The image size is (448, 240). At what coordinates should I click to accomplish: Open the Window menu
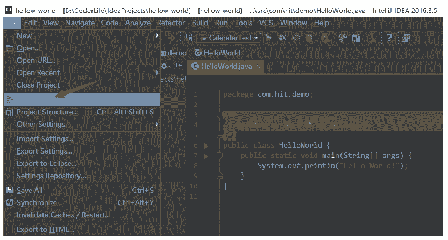[294, 23]
